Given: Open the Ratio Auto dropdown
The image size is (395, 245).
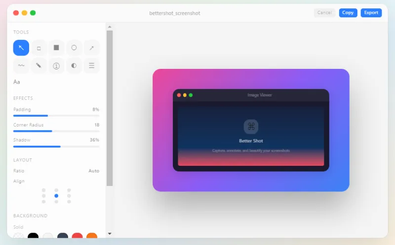Looking at the screenshot, I should [94, 171].
